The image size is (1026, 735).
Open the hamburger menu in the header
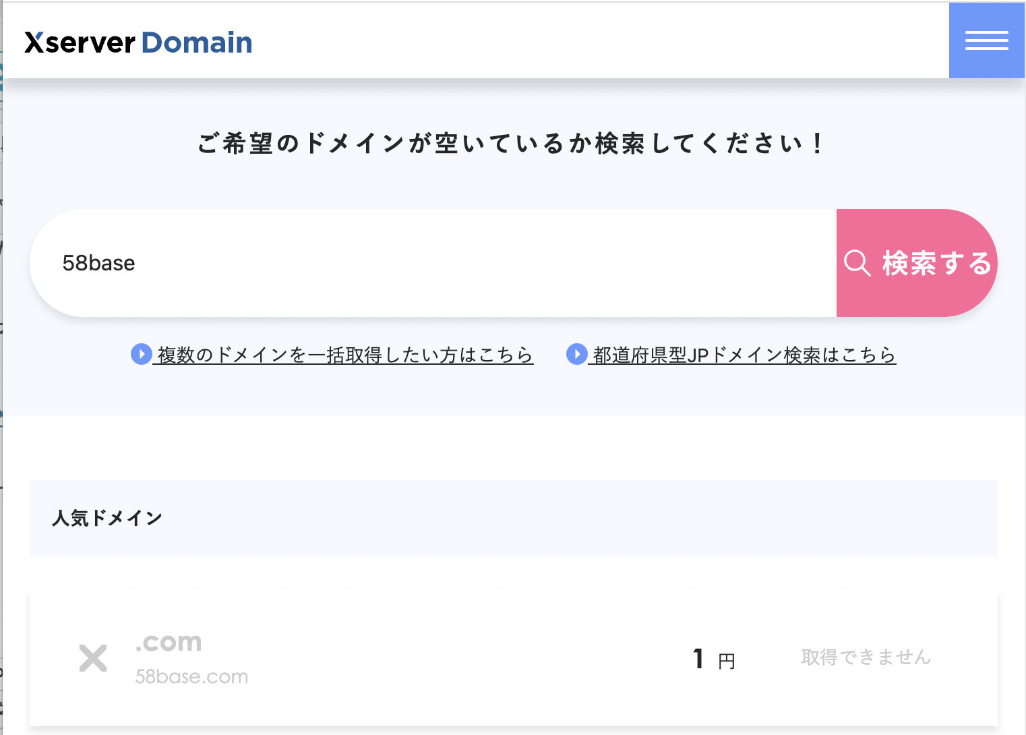[986, 40]
